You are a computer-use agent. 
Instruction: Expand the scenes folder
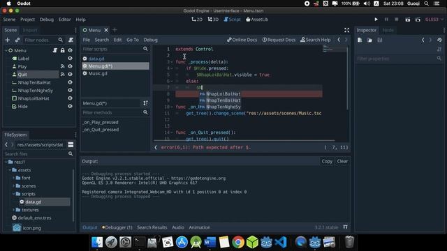coord(14,186)
